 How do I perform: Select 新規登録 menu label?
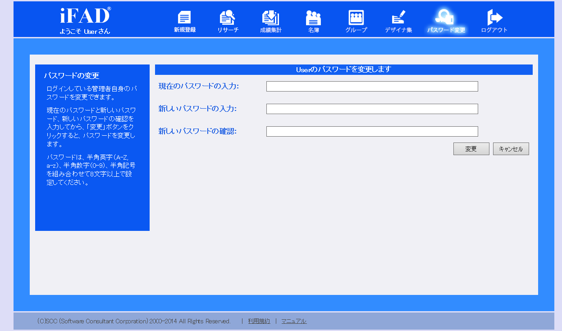pyautogui.click(x=185, y=30)
